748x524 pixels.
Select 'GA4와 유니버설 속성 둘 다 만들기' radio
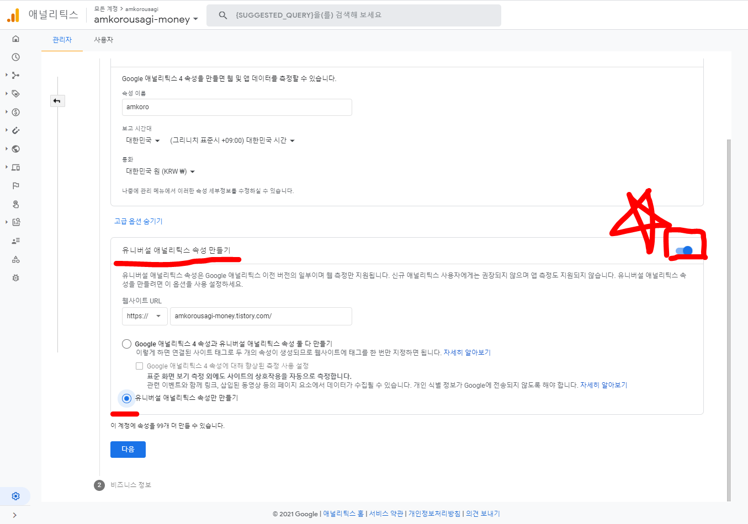tap(126, 344)
